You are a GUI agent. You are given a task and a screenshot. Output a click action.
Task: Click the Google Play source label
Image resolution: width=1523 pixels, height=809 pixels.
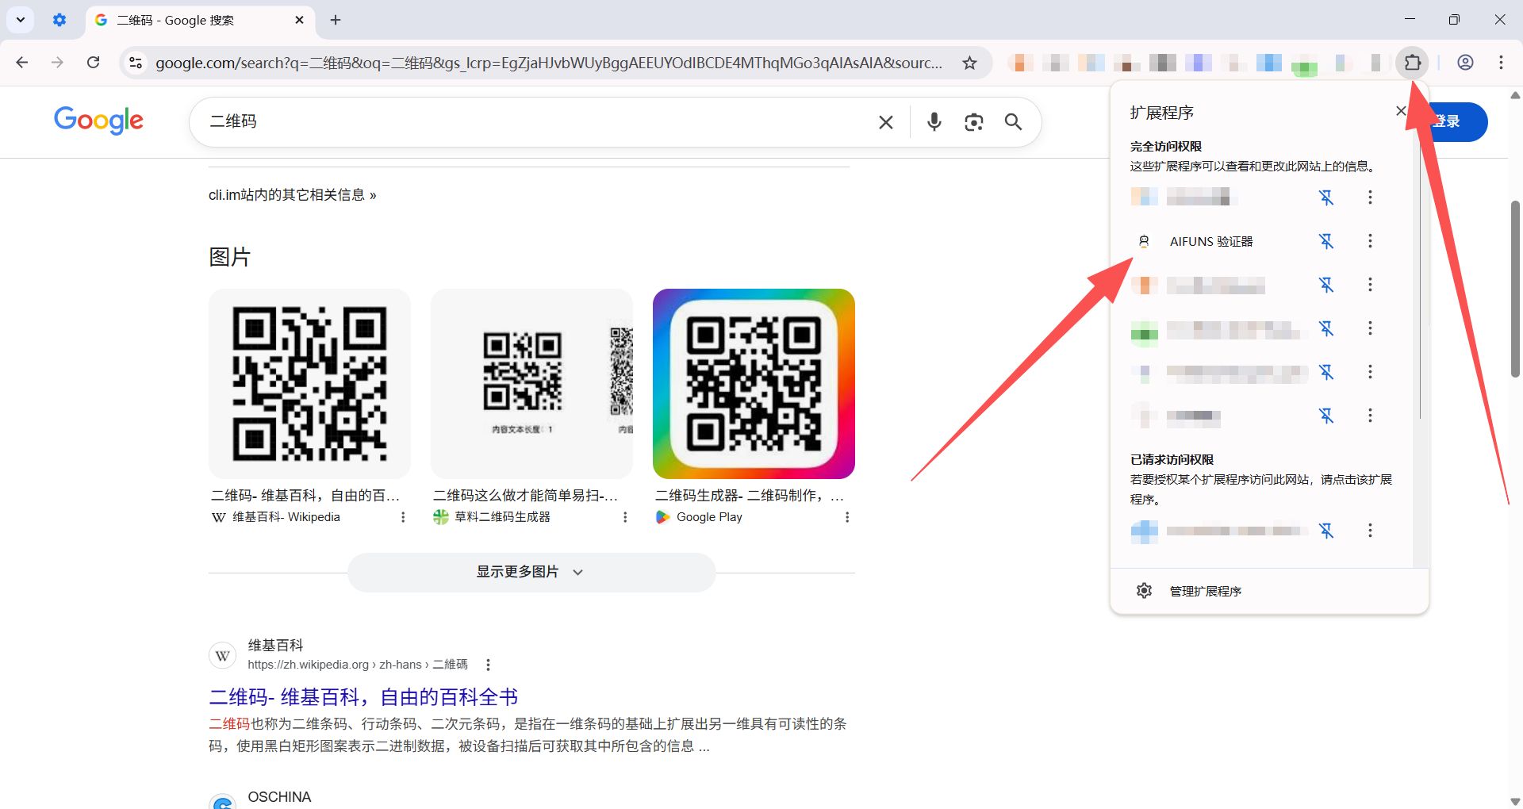click(709, 517)
